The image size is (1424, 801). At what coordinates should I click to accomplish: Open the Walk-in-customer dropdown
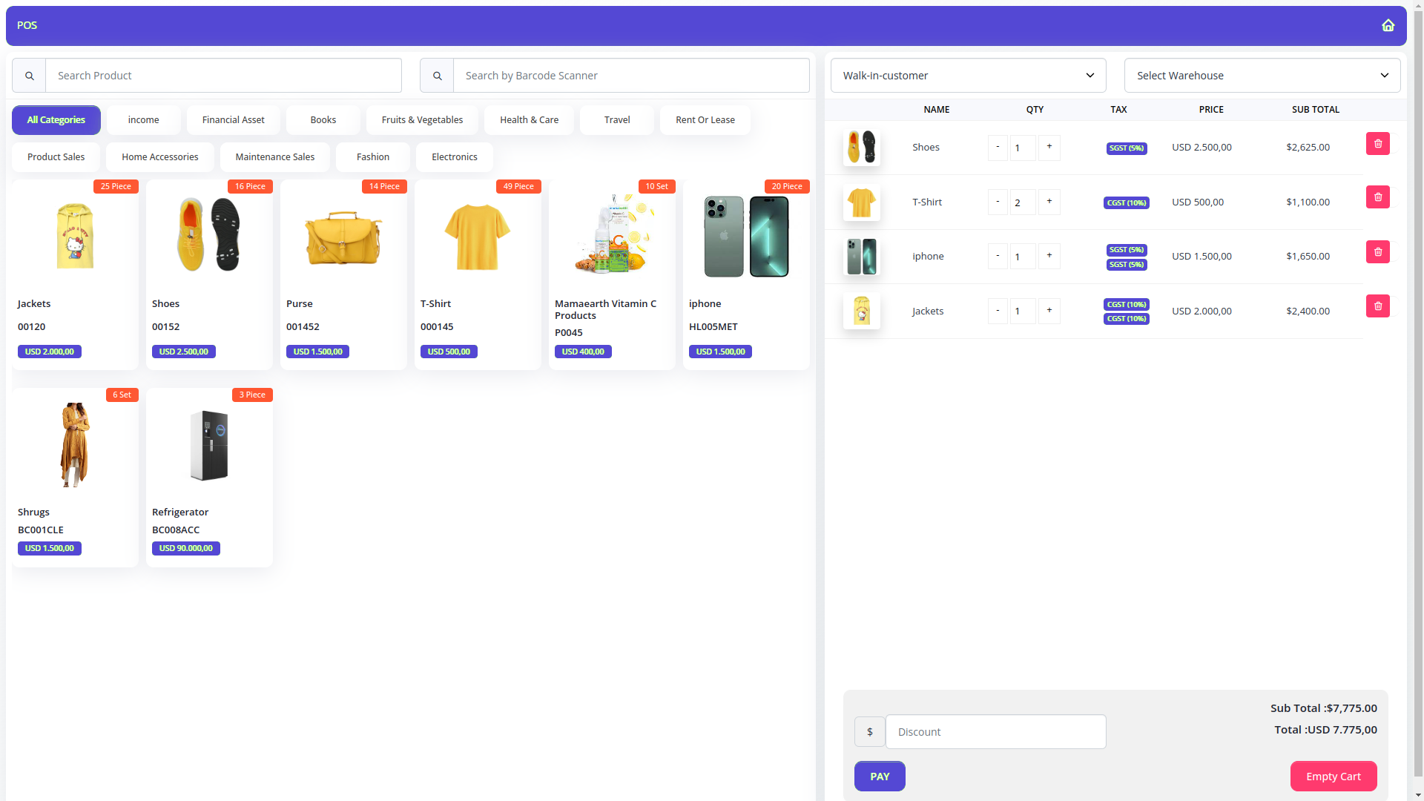coord(968,76)
